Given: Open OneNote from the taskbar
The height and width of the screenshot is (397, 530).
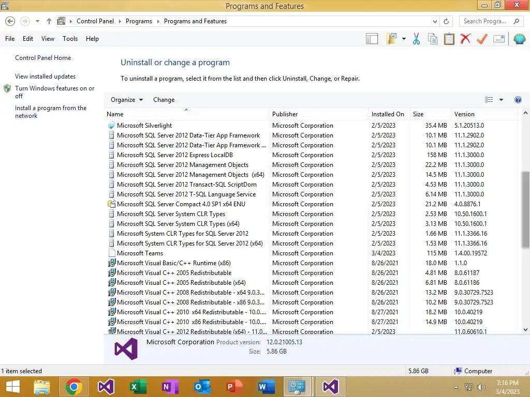Looking at the screenshot, I should coord(170,387).
